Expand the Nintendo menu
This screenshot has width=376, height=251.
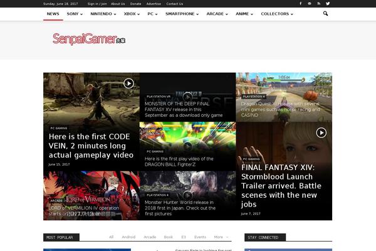tap(103, 14)
